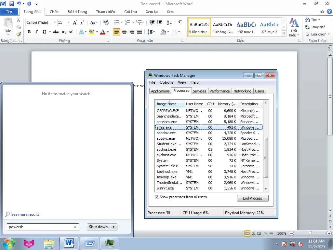Image resolution: width=333 pixels, height=250 pixels.
Task: Click End Process button
Action: pos(252,198)
